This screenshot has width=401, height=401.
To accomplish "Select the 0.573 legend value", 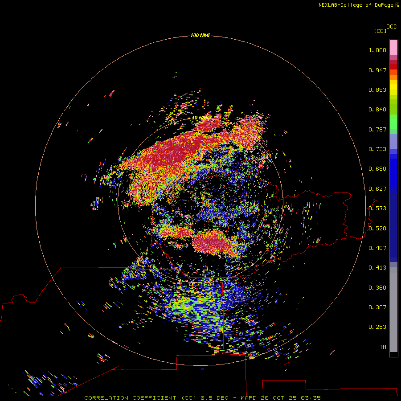I will pos(377,209).
